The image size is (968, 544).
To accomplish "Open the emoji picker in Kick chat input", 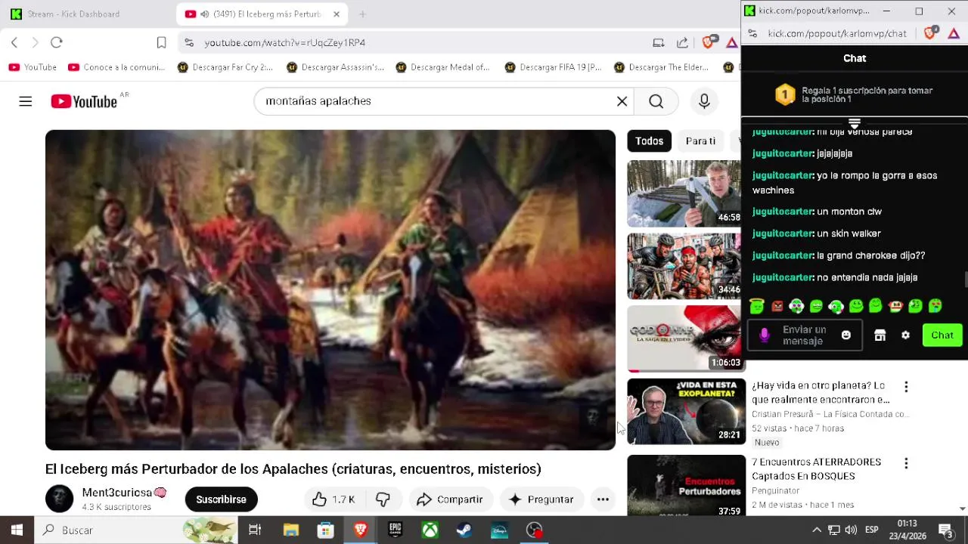I will [846, 335].
